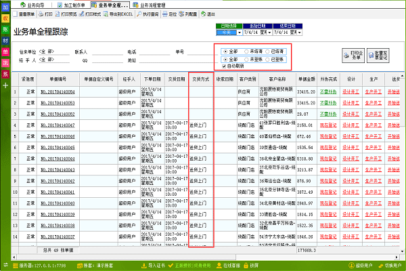Click 切换用户 switch user

point(390,266)
